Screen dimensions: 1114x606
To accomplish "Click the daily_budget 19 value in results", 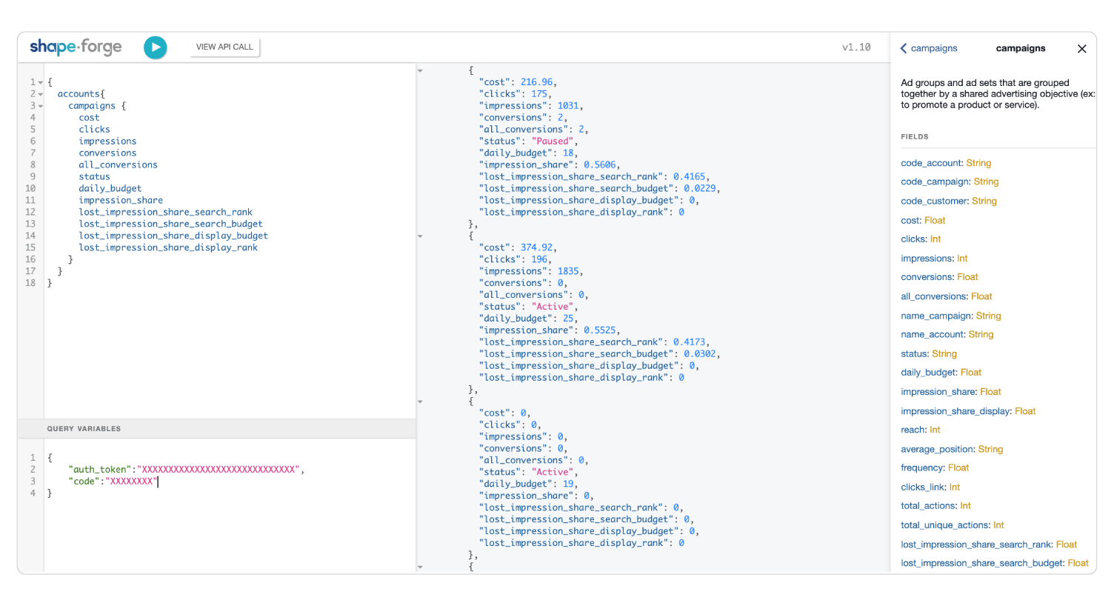I will (x=568, y=484).
